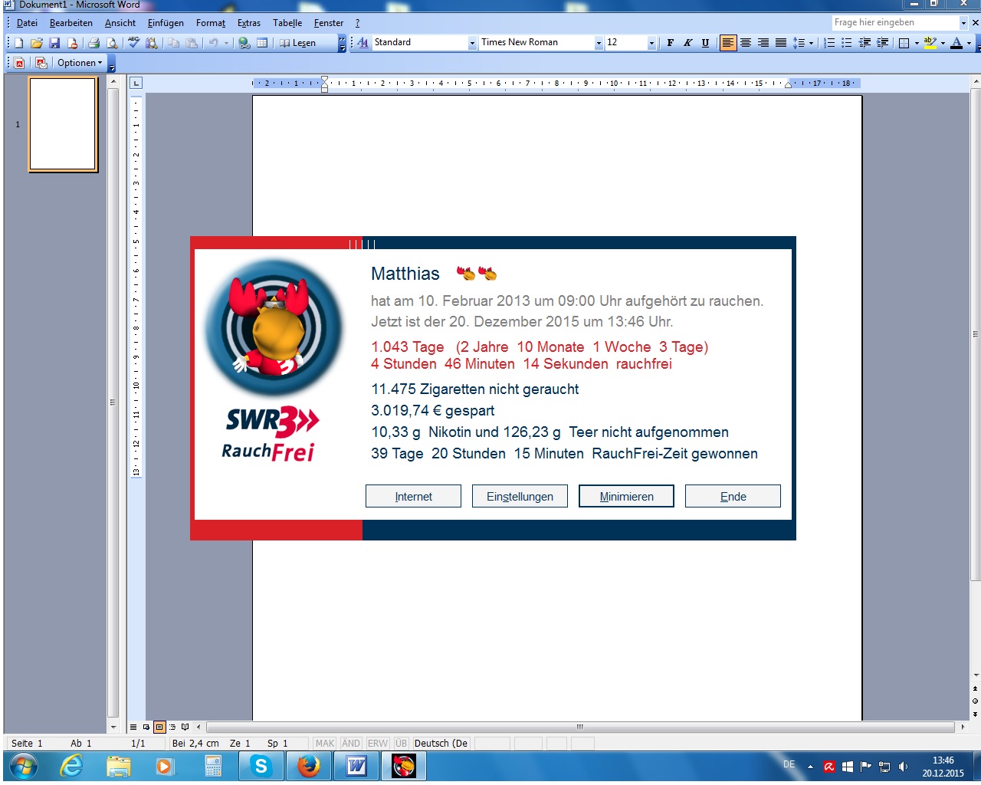Toggle bold formatting (F)

tap(671, 43)
